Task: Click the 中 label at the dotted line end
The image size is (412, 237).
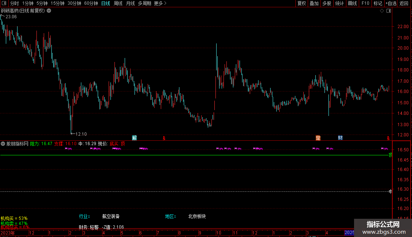Action: click(390, 191)
